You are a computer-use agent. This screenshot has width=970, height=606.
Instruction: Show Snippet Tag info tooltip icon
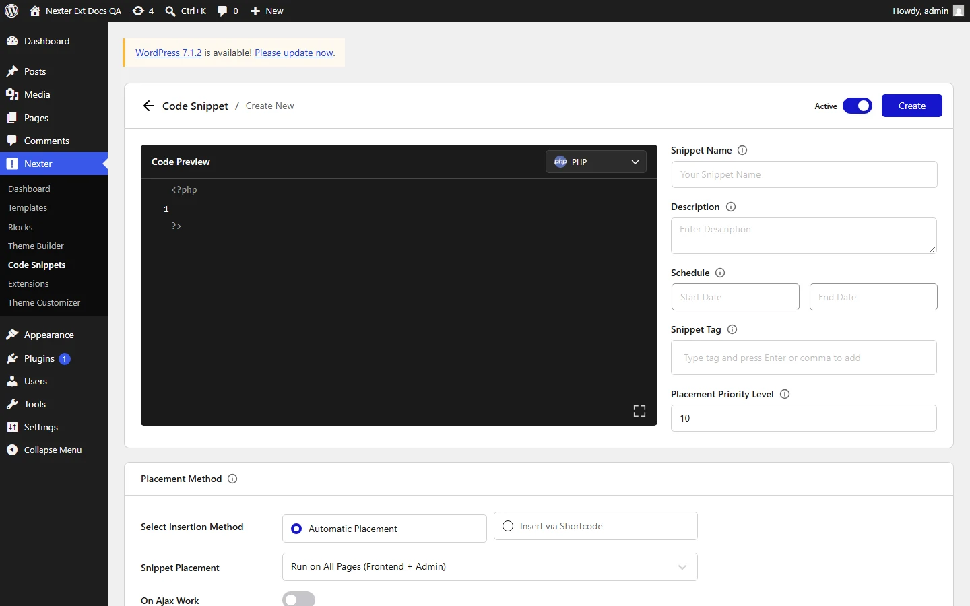(732, 329)
